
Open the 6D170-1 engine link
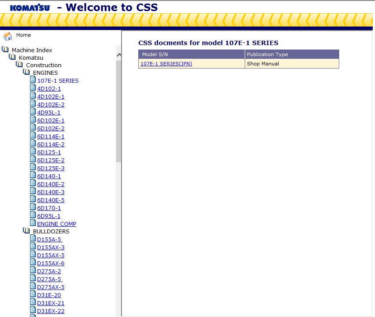point(49,208)
